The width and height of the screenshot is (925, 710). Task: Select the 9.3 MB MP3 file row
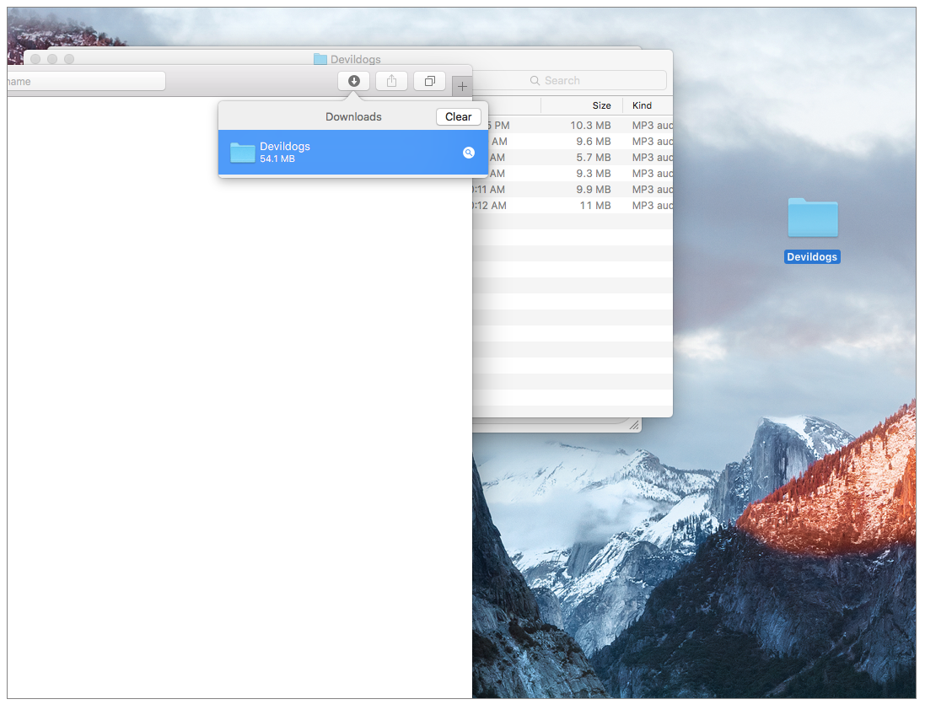pos(582,174)
